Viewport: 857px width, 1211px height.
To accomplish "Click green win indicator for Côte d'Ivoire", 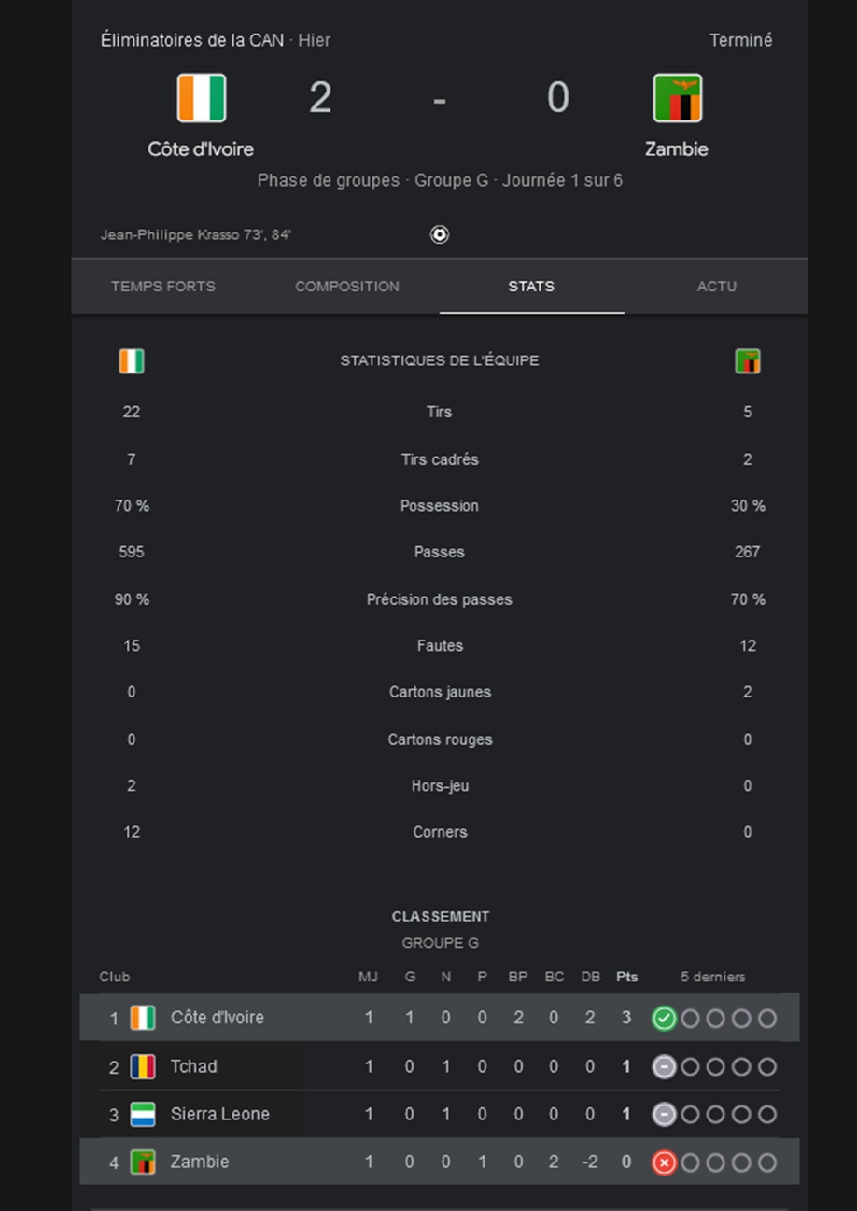I will click(x=664, y=1018).
